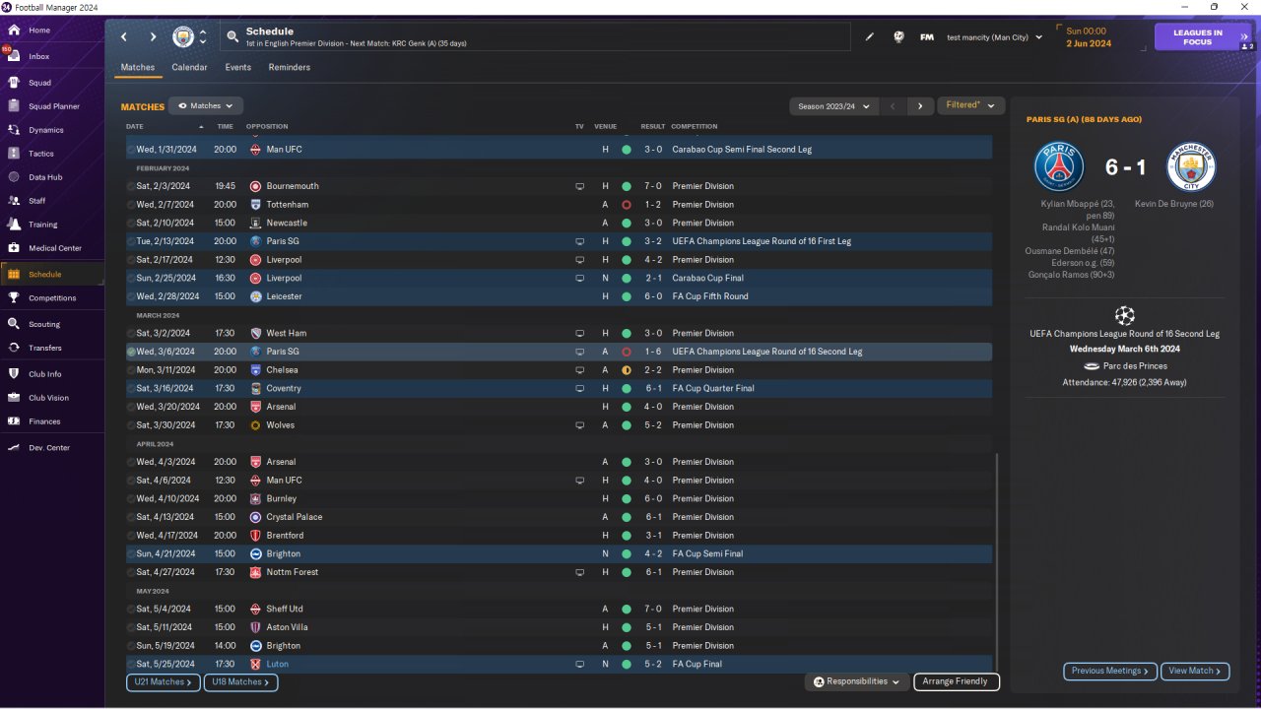The image size is (1261, 709).
Task: Open the Scouting section
Action: click(44, 324)
